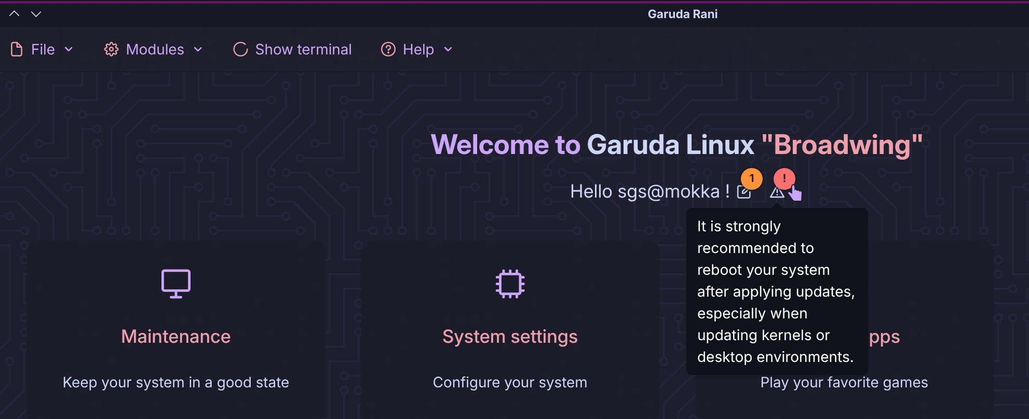Click 'Play your favorite games' text
This screenshot has width=1029, height=419.
point(844,383)
